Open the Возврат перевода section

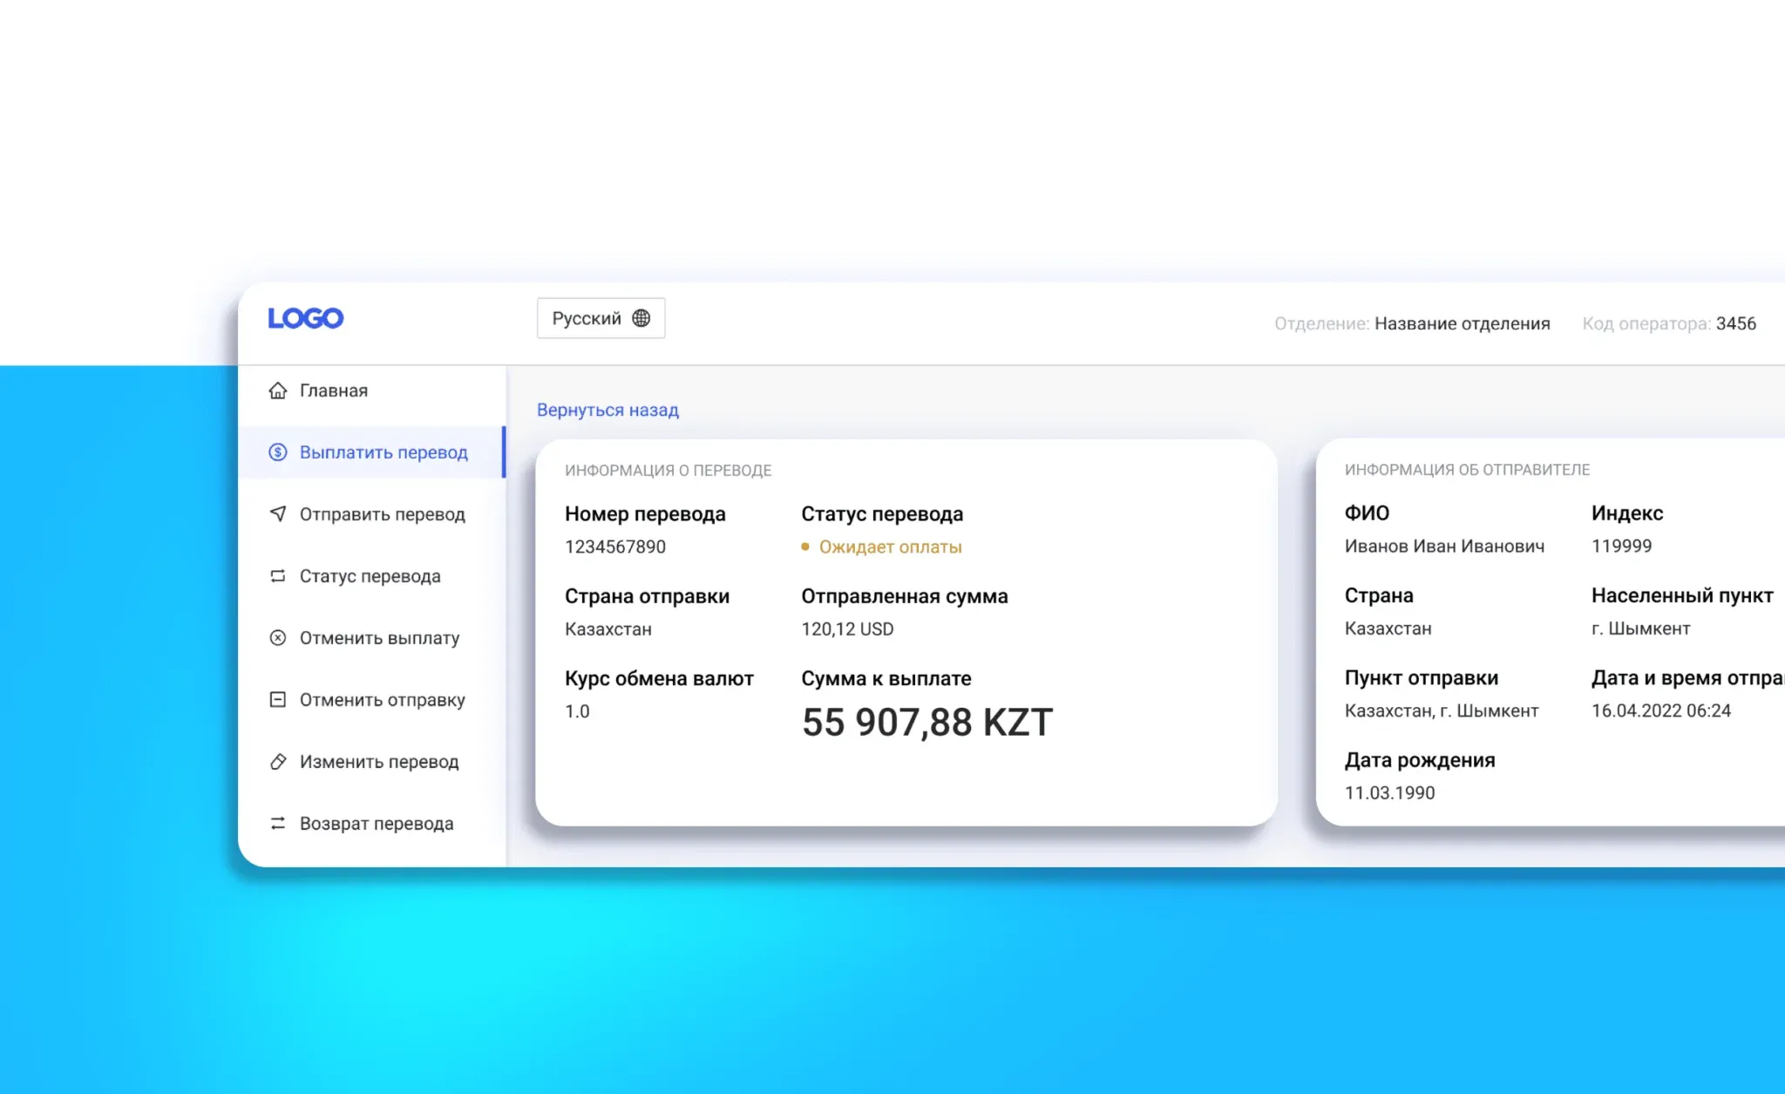click(377, 824)
